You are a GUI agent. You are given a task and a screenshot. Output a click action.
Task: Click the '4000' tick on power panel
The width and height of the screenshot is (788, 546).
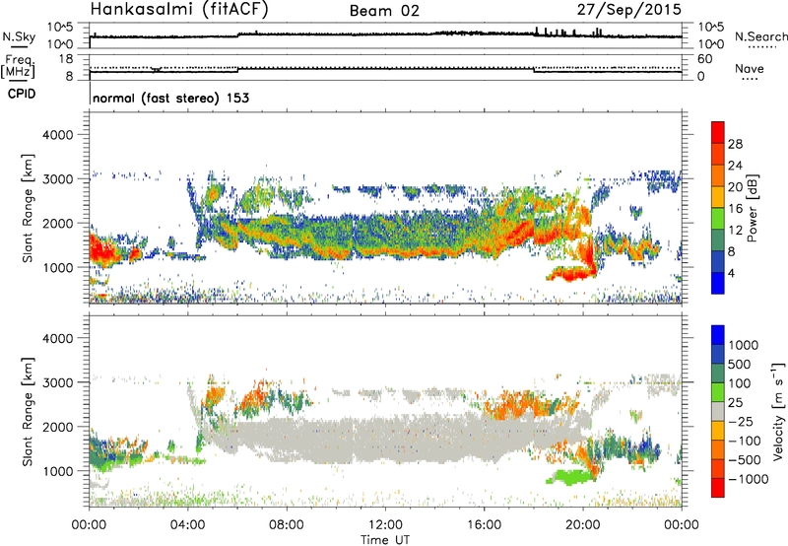(57, 135)
